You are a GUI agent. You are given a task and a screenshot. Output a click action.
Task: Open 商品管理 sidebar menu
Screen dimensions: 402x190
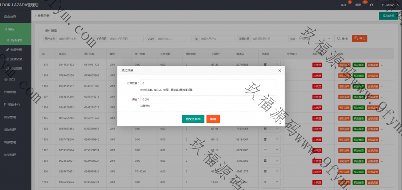pyautogui.click(x=10, y=117)
